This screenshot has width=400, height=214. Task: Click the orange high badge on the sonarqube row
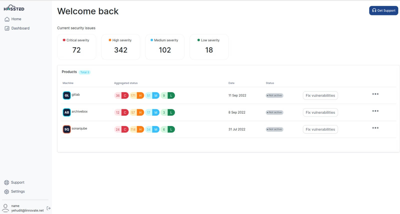point(140,129)
